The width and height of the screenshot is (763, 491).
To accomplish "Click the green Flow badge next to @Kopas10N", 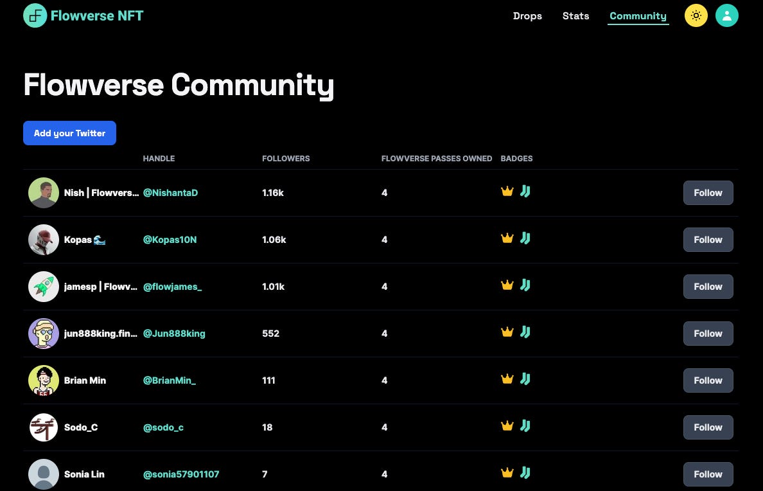I will coord(525,238).
